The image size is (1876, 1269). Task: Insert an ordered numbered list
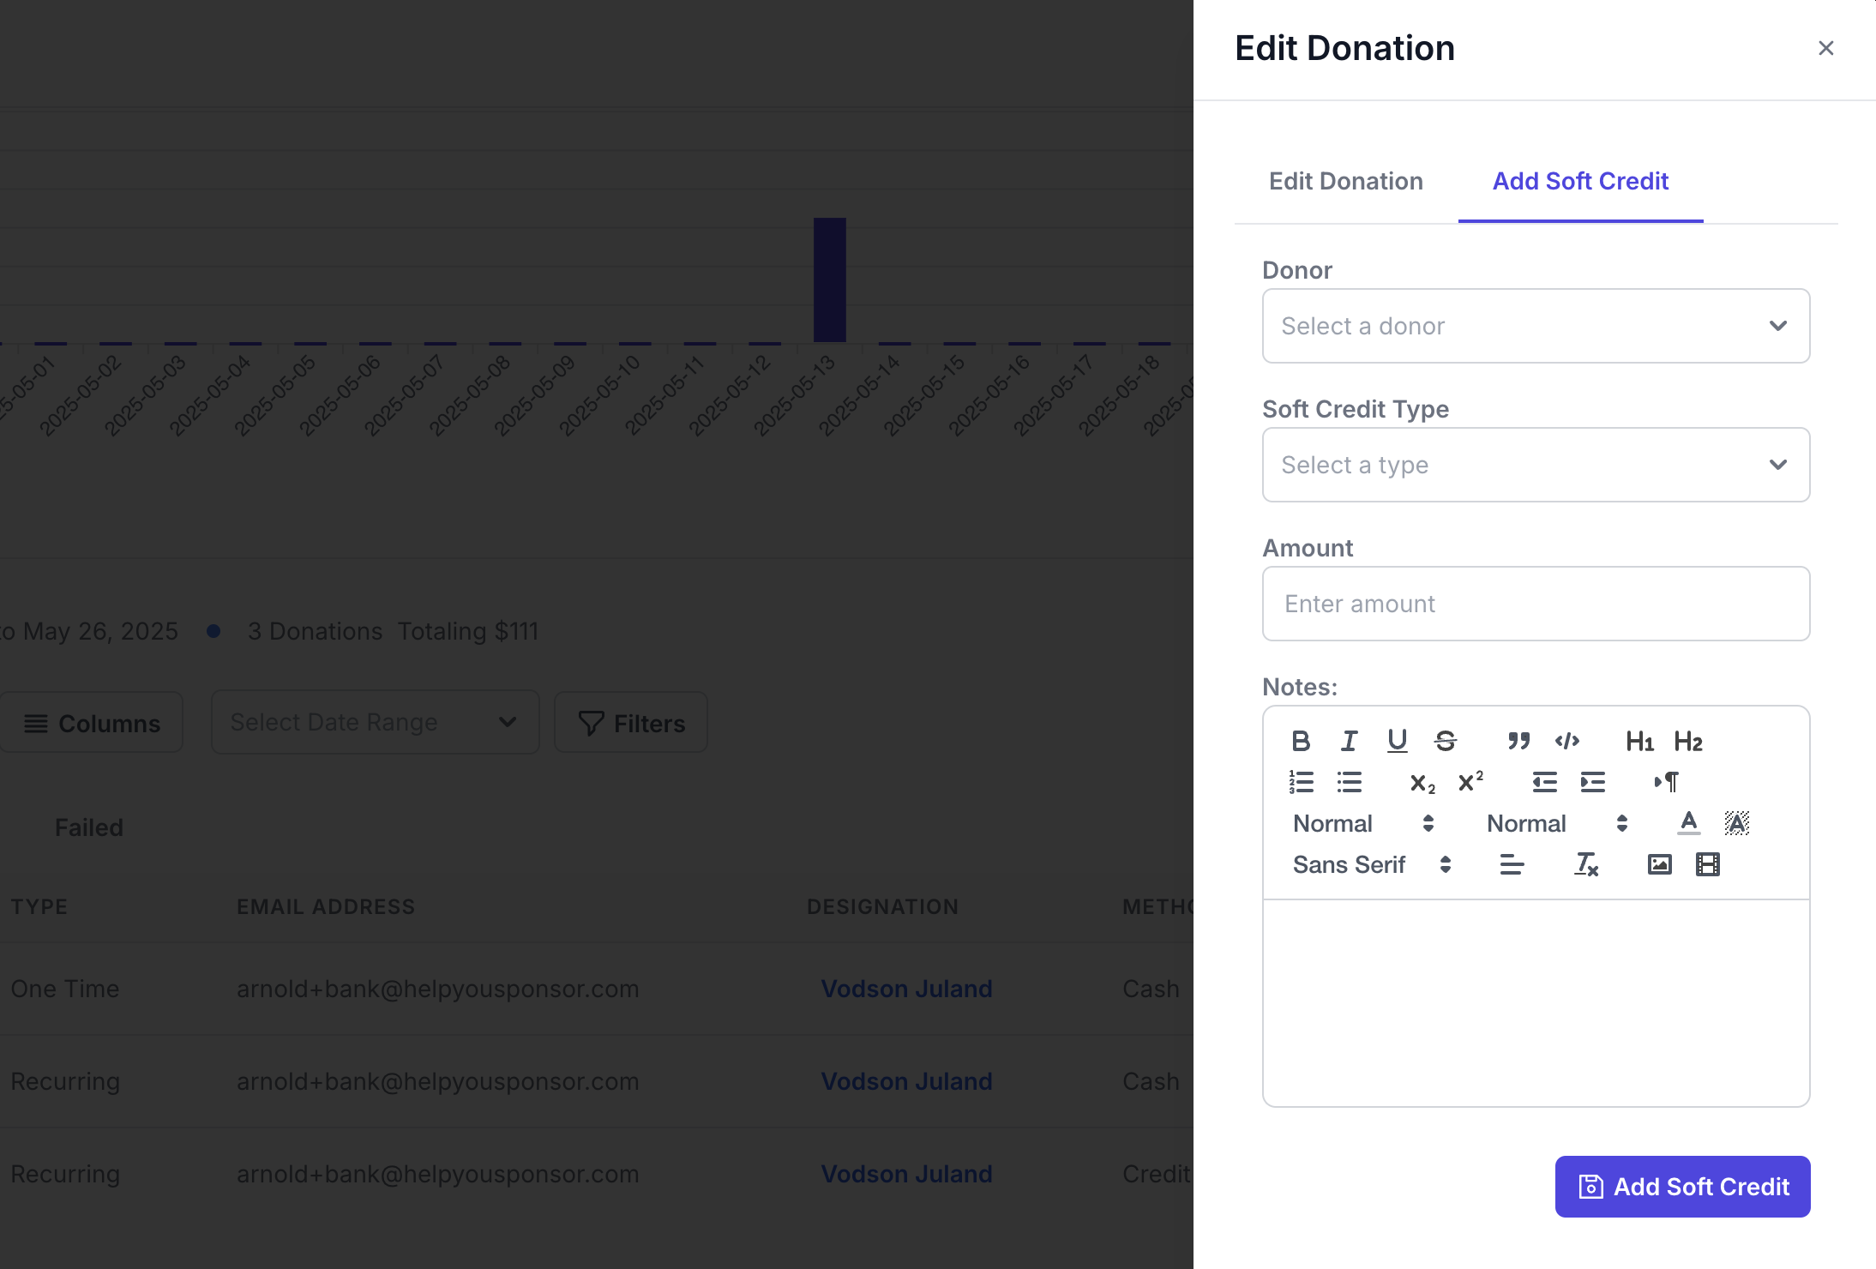(1301, 782)
